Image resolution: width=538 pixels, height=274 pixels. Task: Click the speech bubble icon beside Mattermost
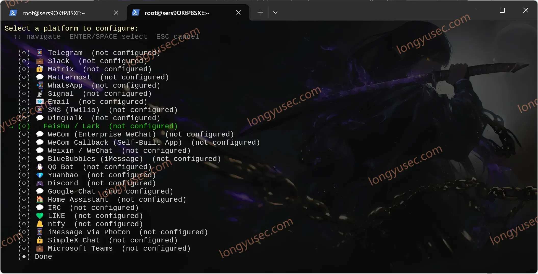40,77
